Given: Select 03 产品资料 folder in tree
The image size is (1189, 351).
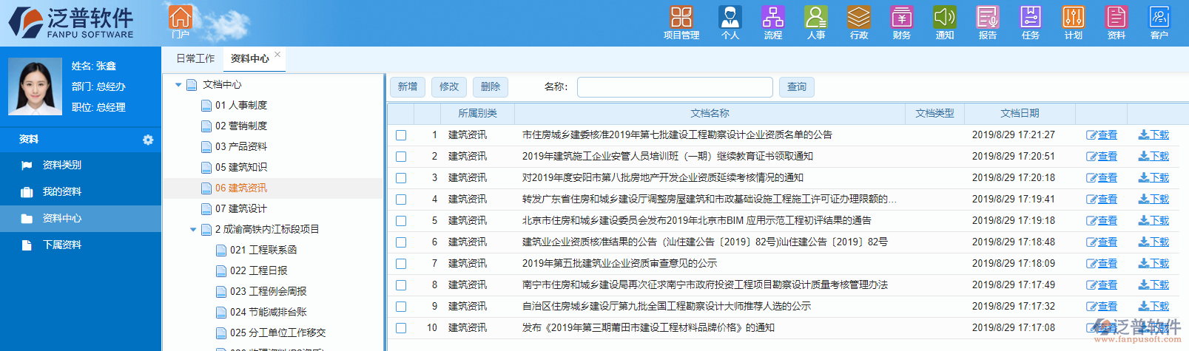Looking at the screenshot, I should pos(240,147).
